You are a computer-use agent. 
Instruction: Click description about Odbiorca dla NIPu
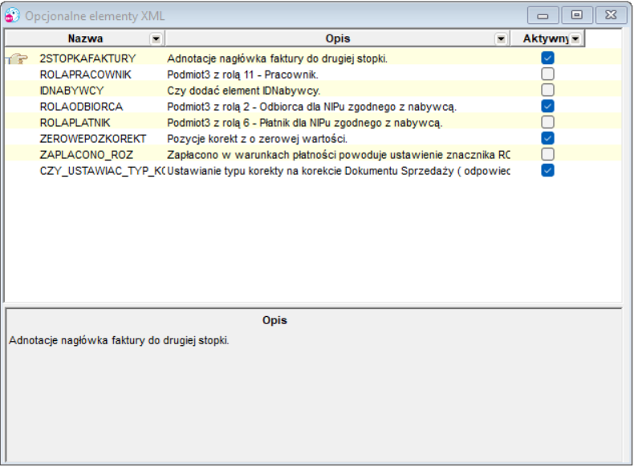coord(311,107)
